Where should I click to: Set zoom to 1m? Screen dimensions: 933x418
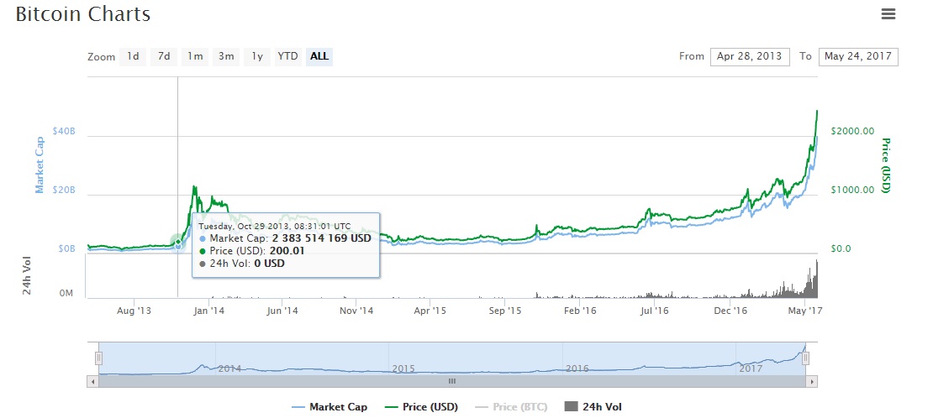point(195,56)
